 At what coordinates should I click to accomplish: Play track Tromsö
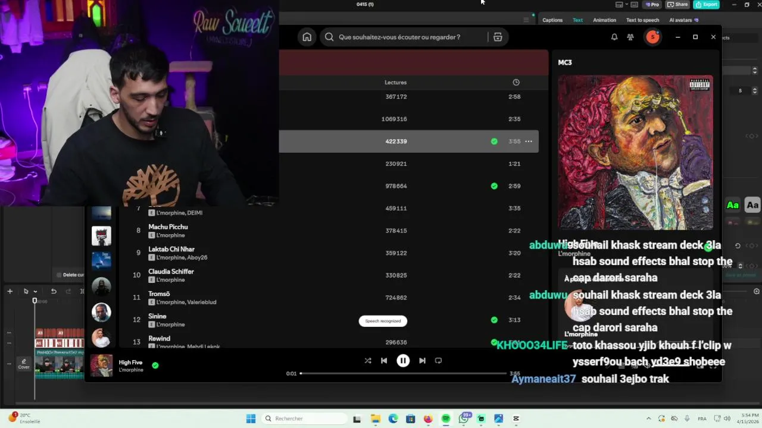(159, 294)
